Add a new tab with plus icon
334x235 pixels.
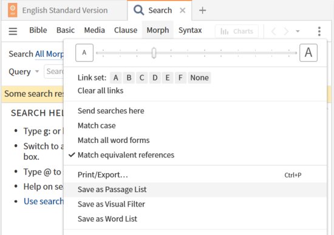point(202,10)
